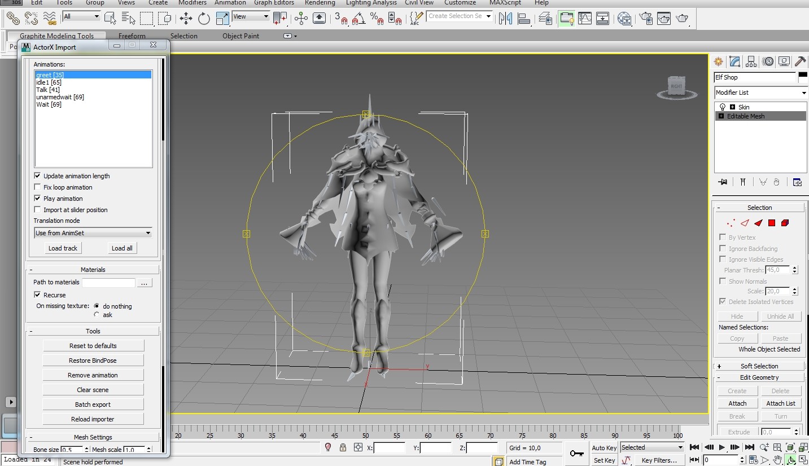Toggle the Auto Key mode
This screenshot has width=809, height=466.
click(x=604, y=448)
